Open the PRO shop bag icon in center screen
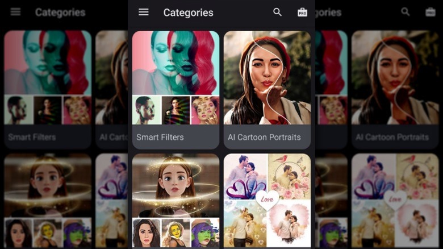This screenshot has width=443, height=249. (x=302, y=12)
